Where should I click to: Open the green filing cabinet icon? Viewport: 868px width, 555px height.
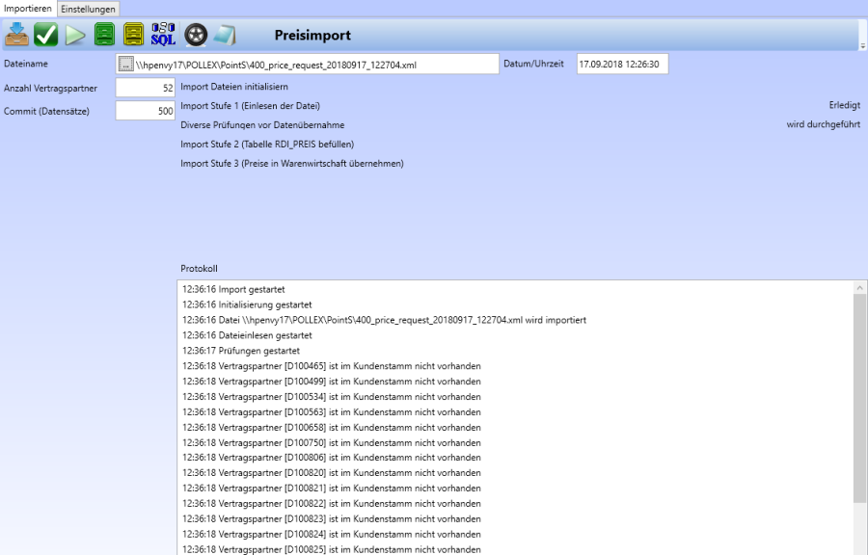click(x=104, y=35)
